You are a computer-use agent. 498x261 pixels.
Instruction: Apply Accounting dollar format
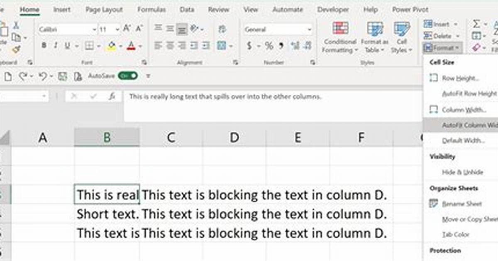[249, 46]
